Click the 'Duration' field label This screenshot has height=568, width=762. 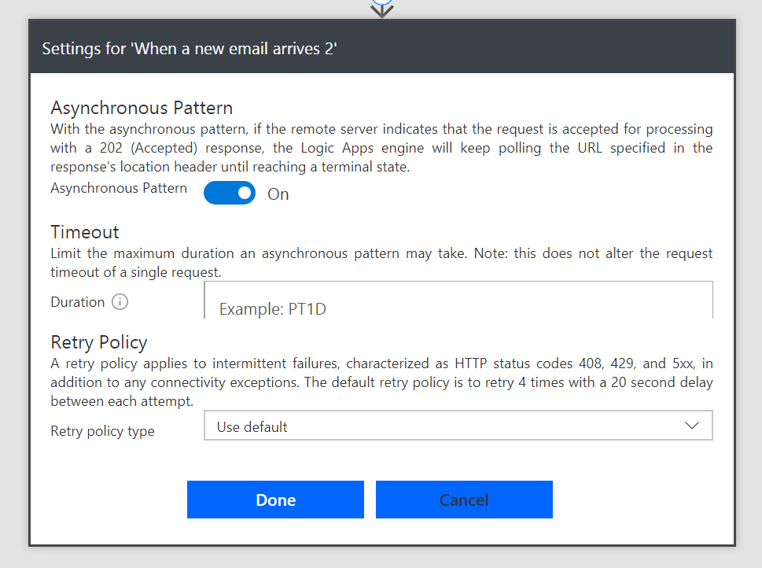tap(77, 302)
